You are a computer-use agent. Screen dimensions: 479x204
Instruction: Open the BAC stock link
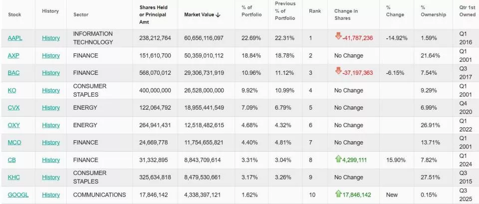click(13, 73)
